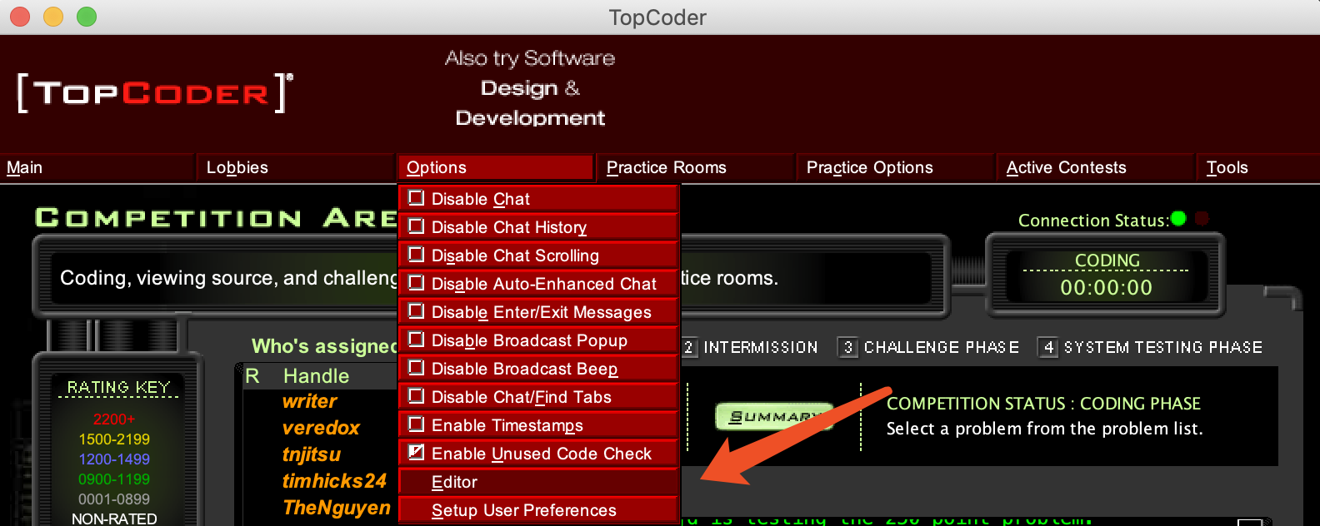The image size is (1320, 526).
Task: Click the R rating column header
Action: [252, 376]
